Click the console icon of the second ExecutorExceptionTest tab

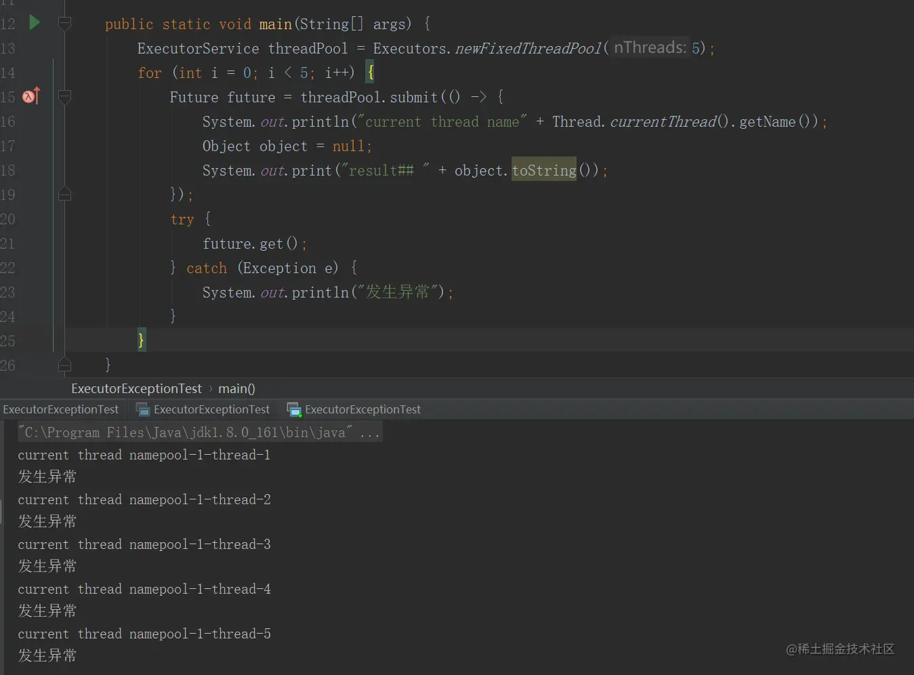pyautogui.click(x=143, y=409)
